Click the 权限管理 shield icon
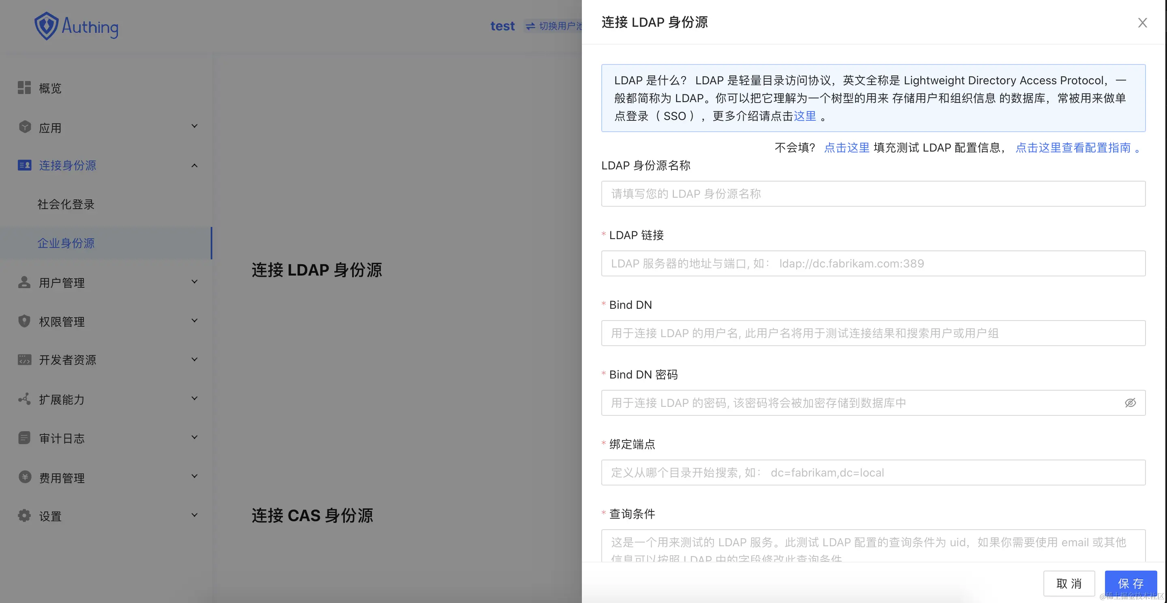The width and height of the screenshot is (1167, 603). click(24, 321)
